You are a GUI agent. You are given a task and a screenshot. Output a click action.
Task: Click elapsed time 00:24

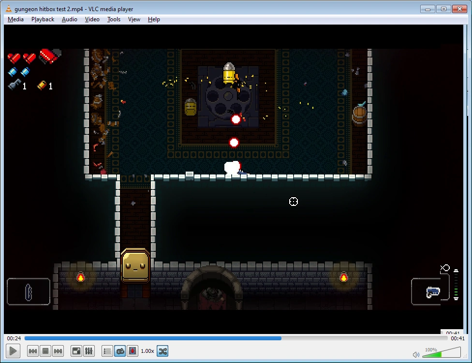click(x=14, y=338)
